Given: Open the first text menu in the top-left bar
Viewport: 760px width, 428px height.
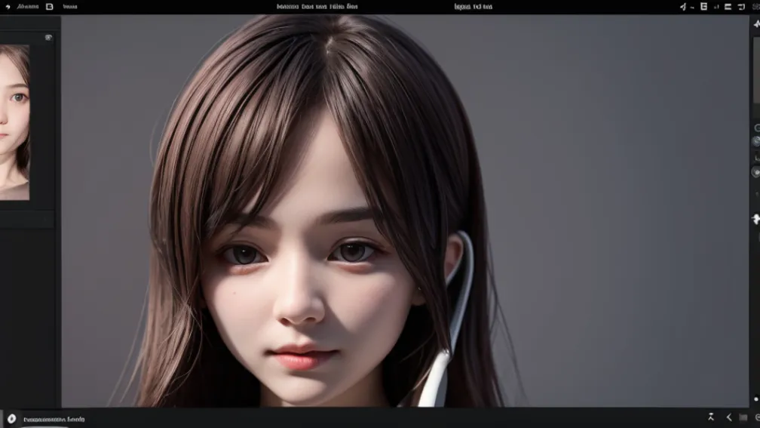Looking at the screenshot, I should click(x=26, y=7).
